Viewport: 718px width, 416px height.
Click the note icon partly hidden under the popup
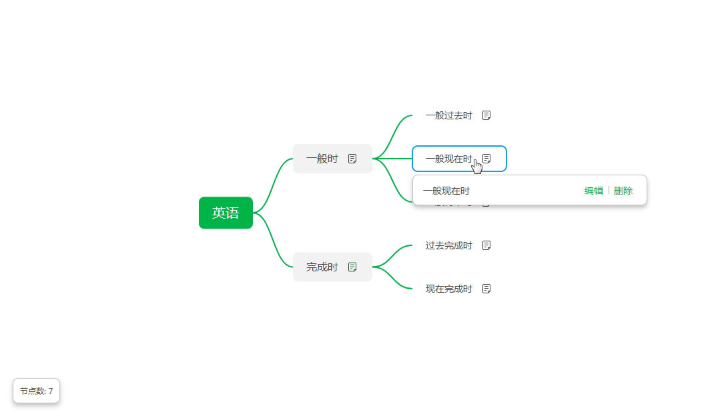click(x=486, y=204)
